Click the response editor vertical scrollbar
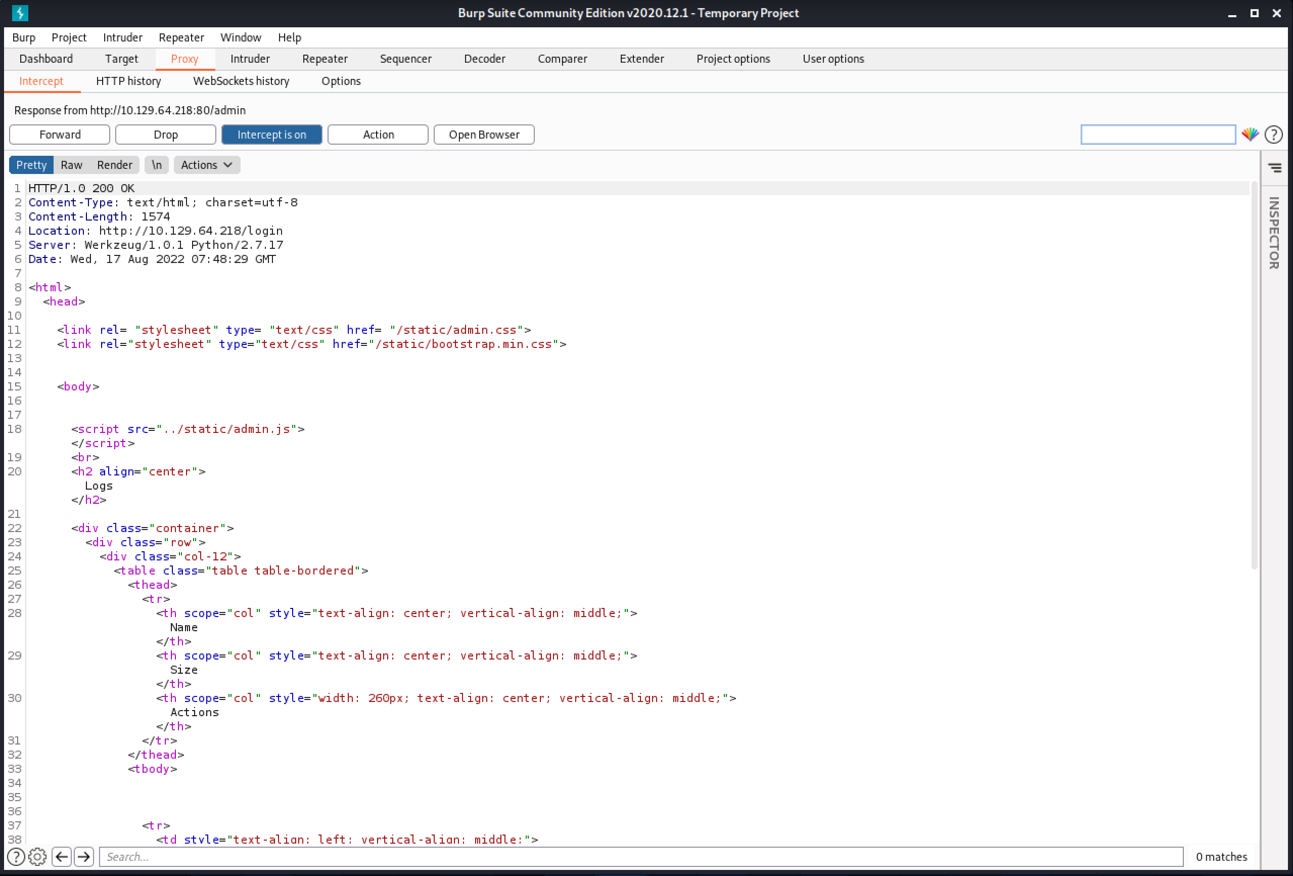 pyautogui.click(x=1254, y=376)
